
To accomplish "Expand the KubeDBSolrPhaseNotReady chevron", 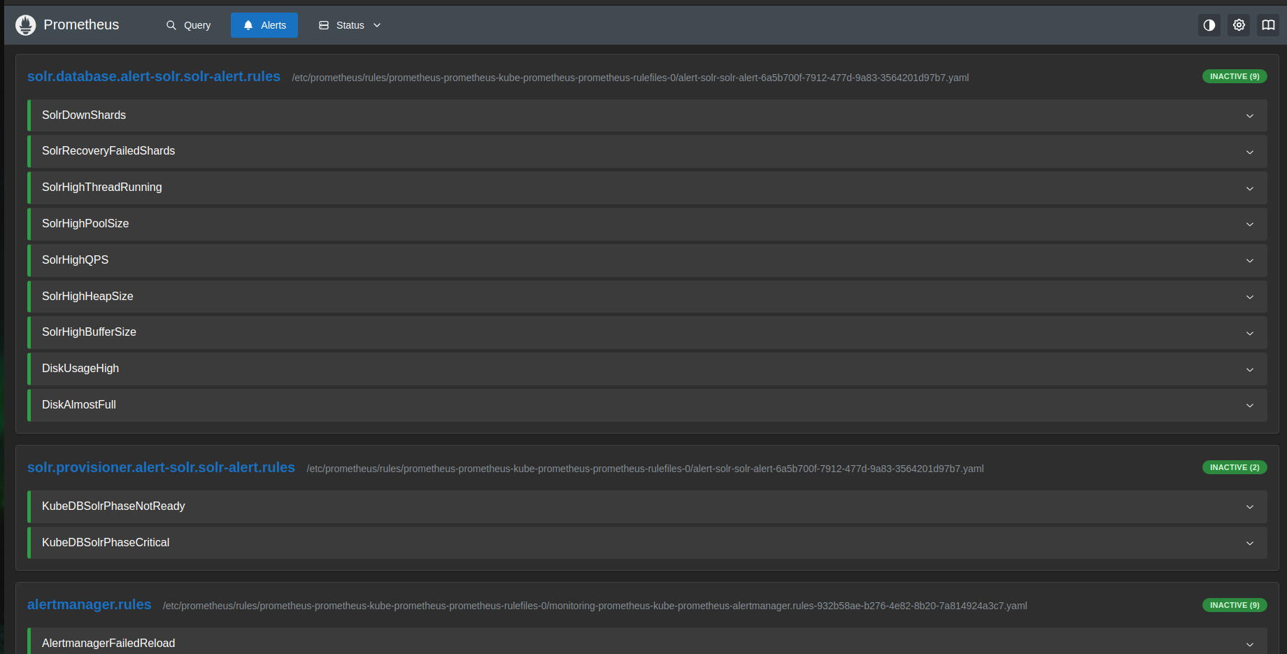I will 1250,507.
